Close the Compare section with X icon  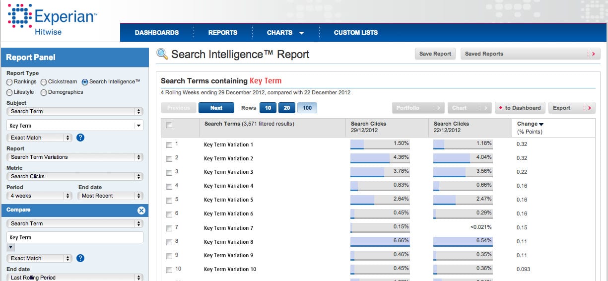click(x=141, y=211)
